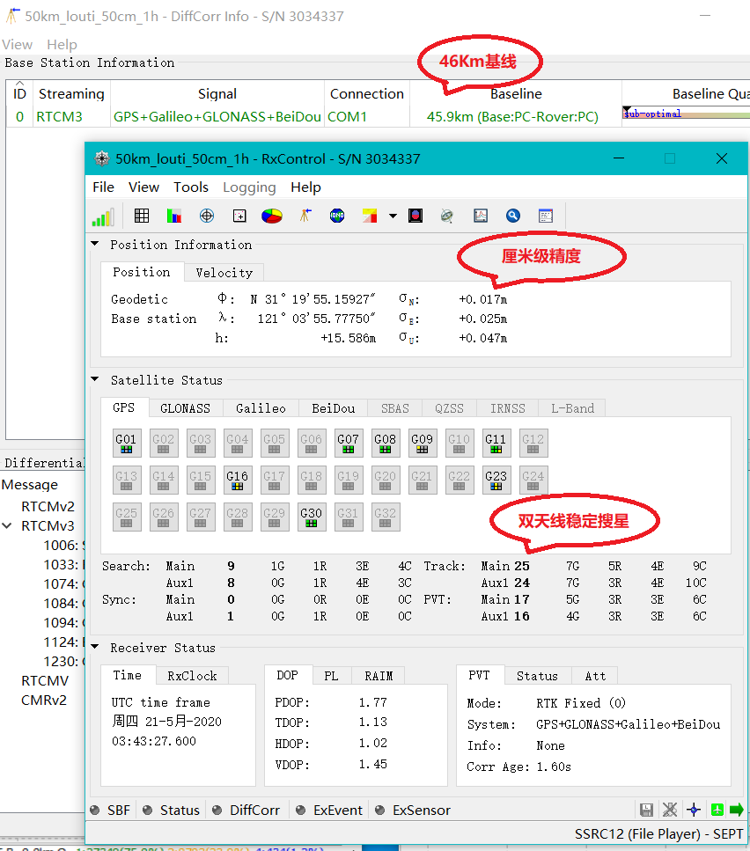Select message 1230 in RTCMv3 tree

pos(64,662)
